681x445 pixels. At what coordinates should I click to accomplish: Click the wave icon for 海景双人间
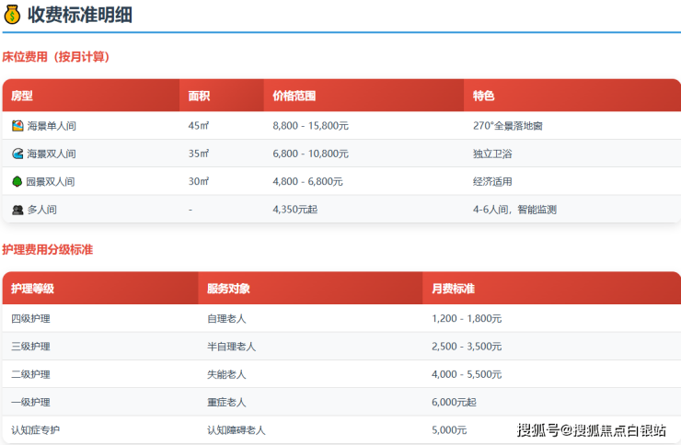click(x=17, y=154)
